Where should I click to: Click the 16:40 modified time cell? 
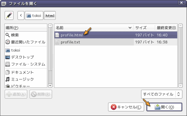tap(162, 35)
